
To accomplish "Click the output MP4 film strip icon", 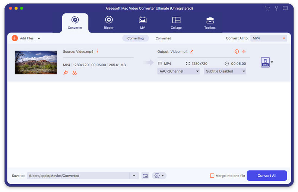I will click(160, 64).
